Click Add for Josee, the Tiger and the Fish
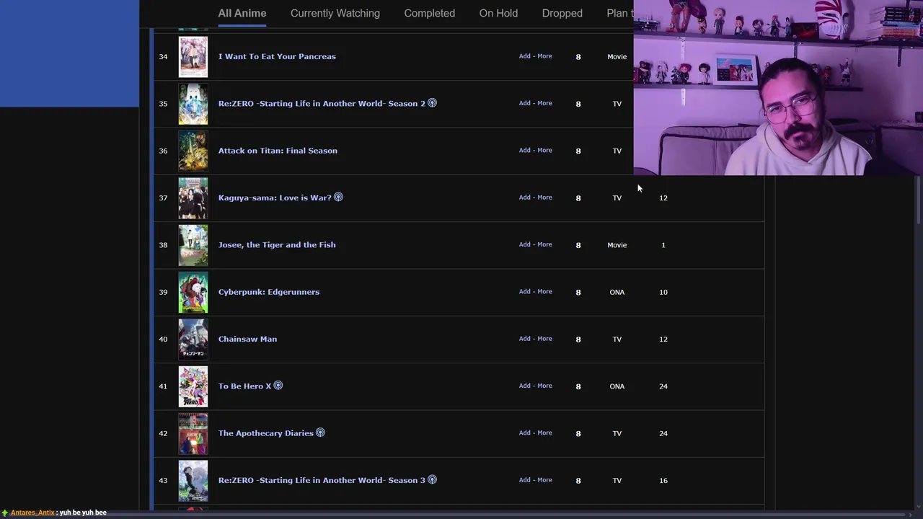The image size is (923, 519). (525, 244)
